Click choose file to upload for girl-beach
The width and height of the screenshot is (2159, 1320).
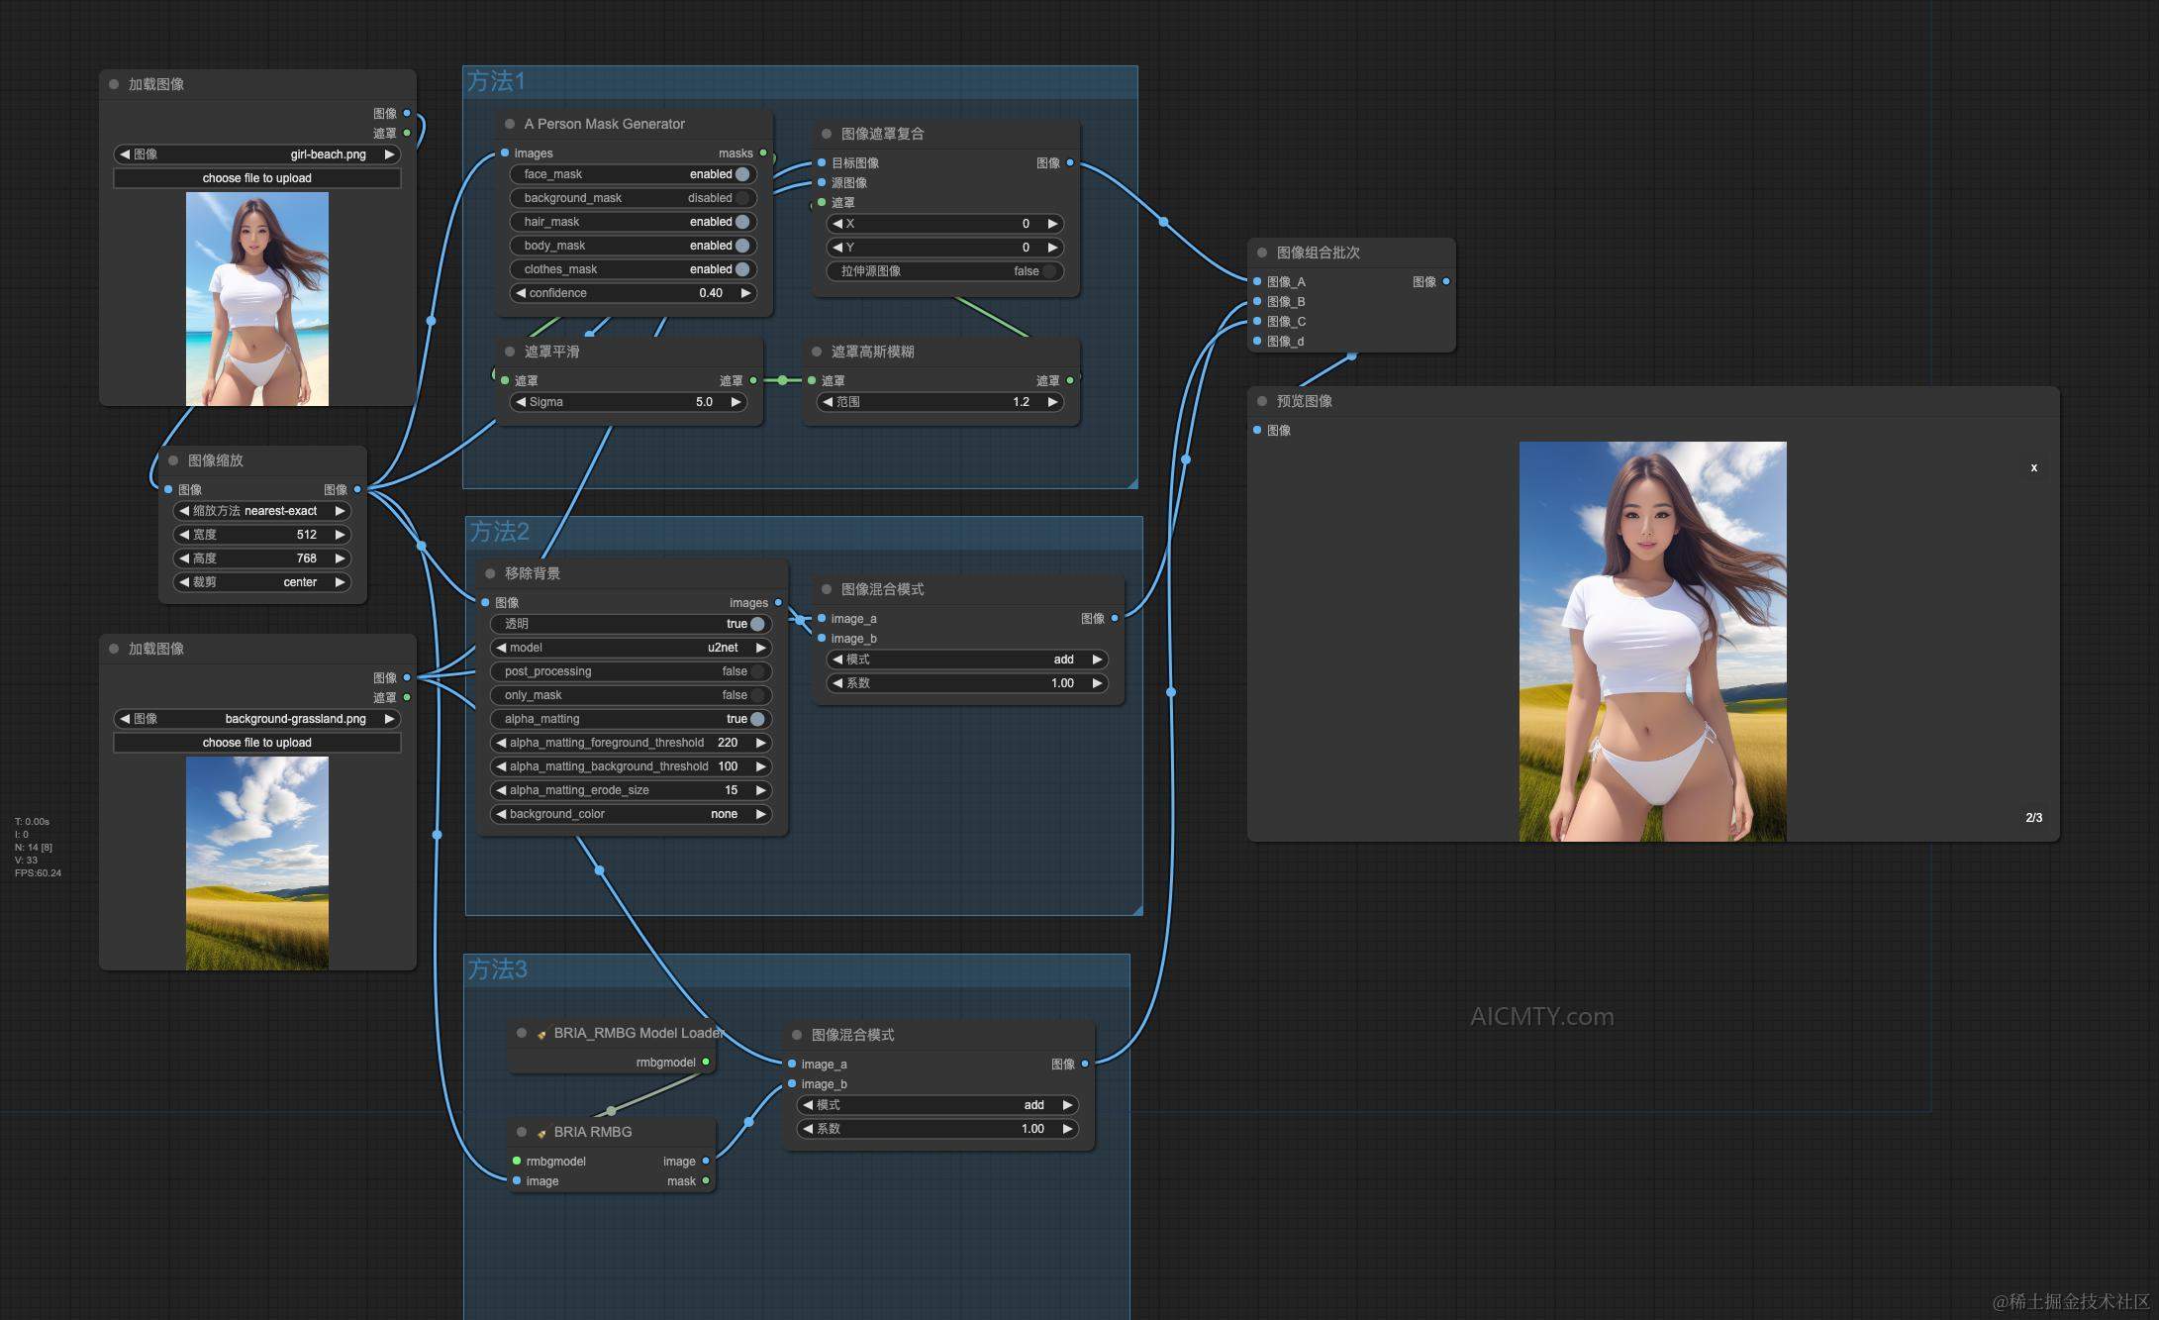coord(257,178)
